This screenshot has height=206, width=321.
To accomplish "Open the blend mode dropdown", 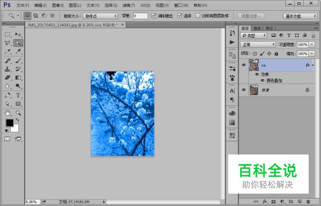I will click(x=258, y=45).
